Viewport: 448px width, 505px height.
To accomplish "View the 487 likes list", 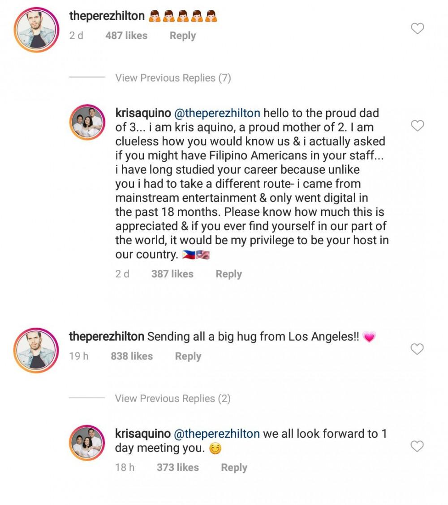I will 126,36.
